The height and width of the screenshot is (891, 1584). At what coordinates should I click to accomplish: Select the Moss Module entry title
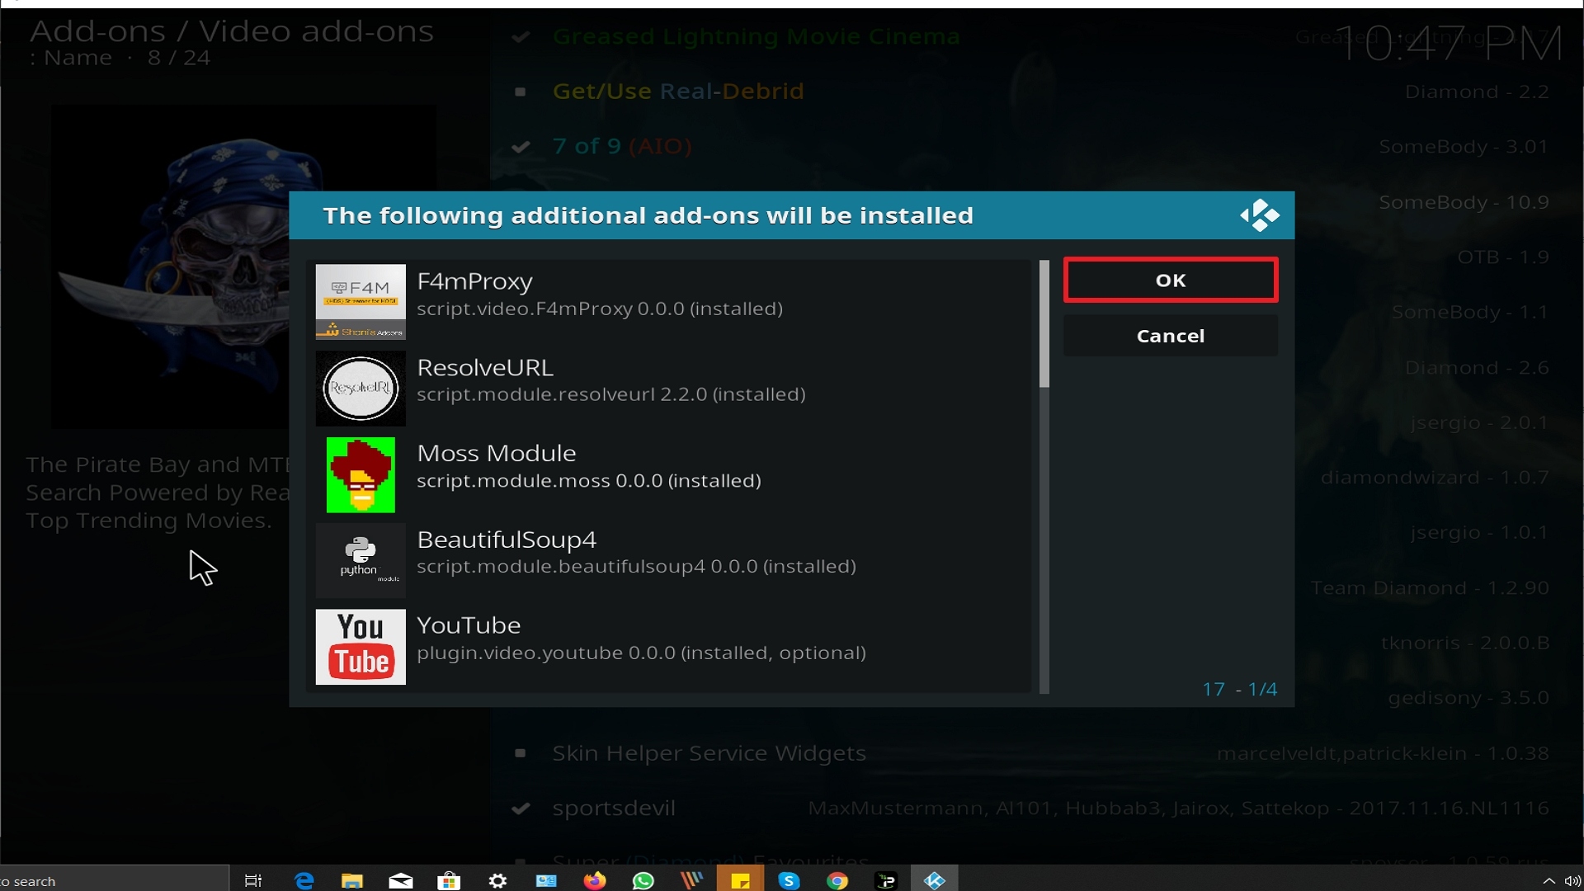pos(497,453)
